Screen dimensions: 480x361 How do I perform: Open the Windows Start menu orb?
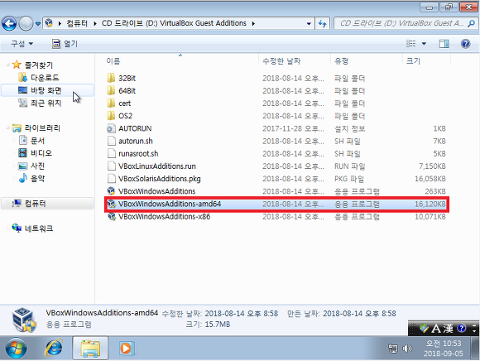coord(16,348)
